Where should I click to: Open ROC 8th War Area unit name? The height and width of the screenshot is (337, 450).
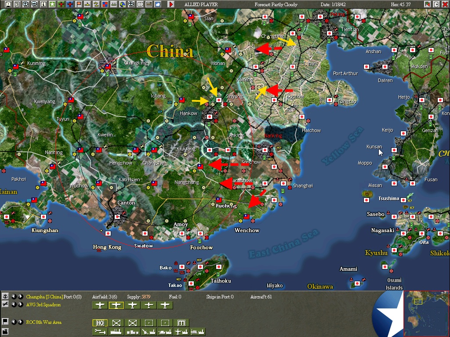click(x=44, y=322)
